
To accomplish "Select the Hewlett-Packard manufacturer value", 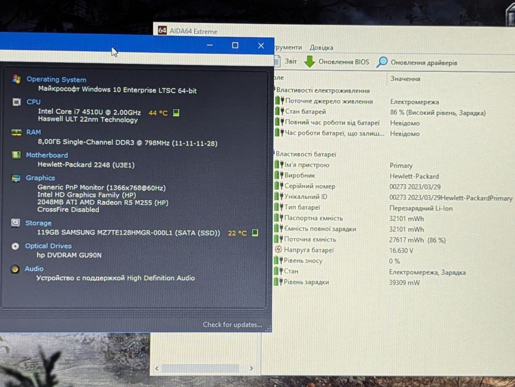I will point(414,176).
